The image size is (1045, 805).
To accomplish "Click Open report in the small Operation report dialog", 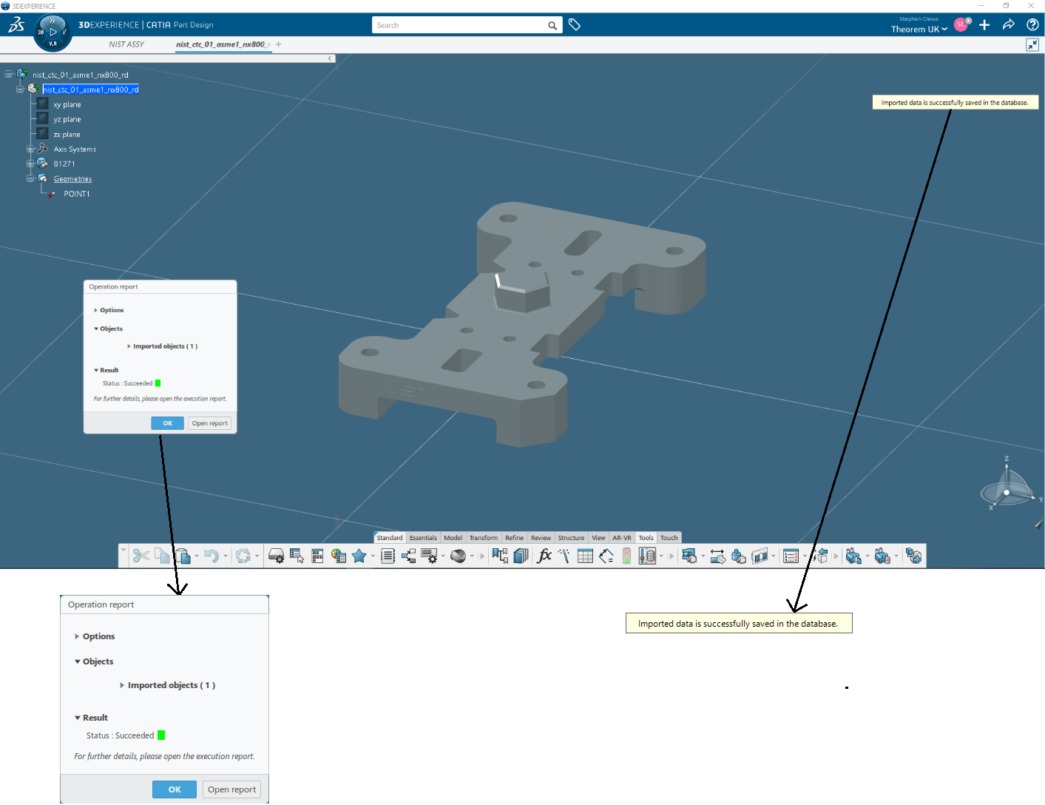I will pos(210,423).
